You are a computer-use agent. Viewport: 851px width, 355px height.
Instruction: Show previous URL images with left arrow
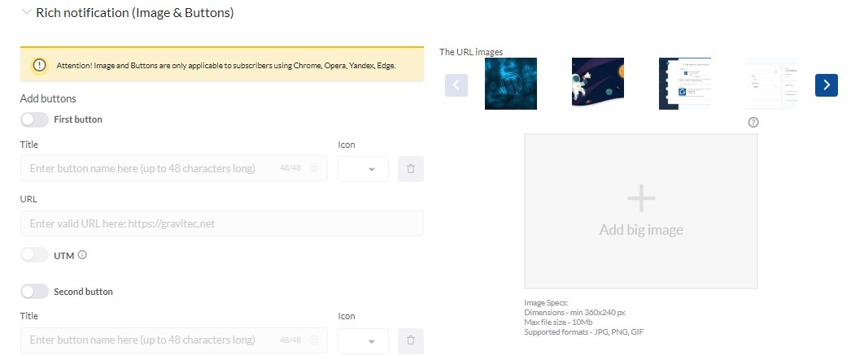456,85
